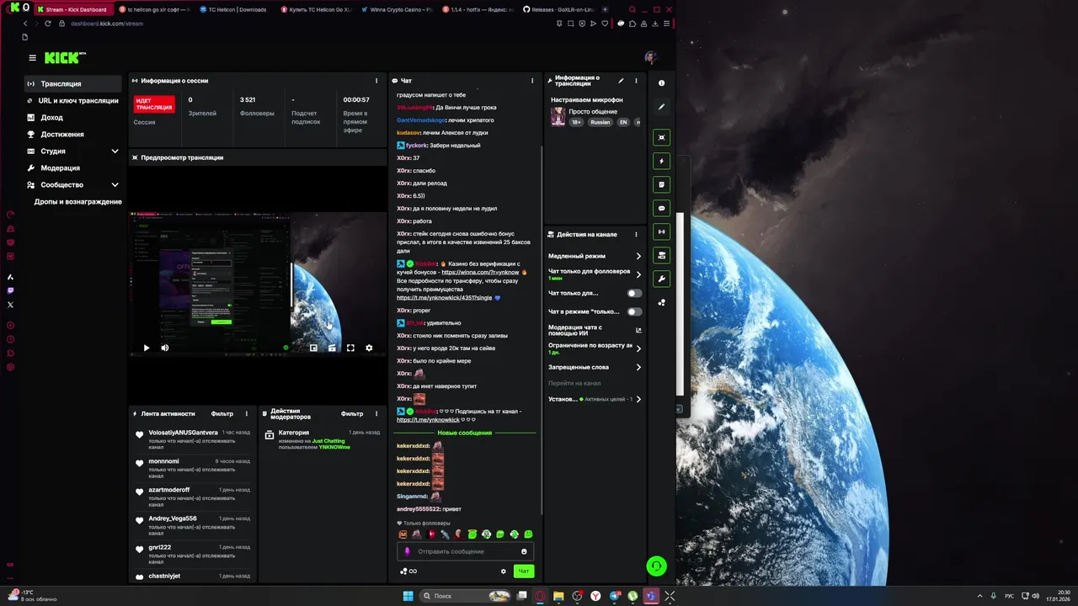
Task: Click the focus-frame icon in right toolbar
Action: tap(661, 137)
